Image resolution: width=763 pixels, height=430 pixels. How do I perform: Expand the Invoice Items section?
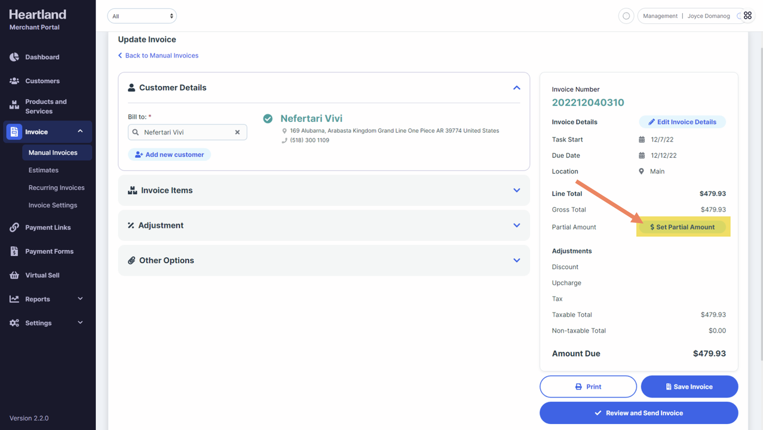pos(516,190)
